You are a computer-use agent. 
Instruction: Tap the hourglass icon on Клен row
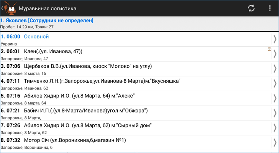point(269,49)
